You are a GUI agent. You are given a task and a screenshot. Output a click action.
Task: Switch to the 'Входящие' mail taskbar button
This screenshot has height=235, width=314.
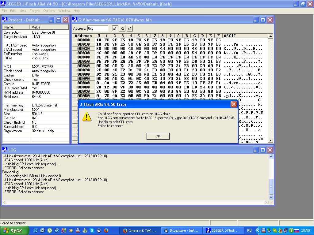tap(182, 231)
